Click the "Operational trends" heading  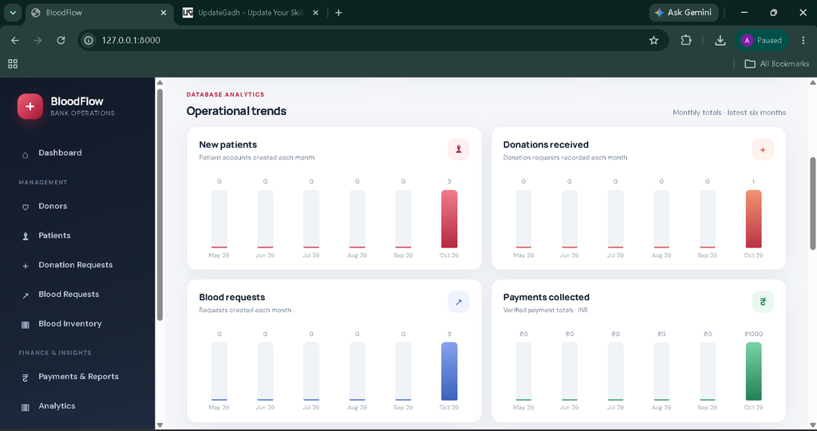236,111
